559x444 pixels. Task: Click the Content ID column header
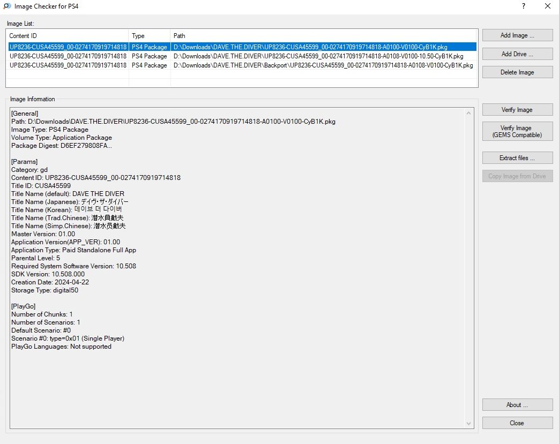click(68, 36)
